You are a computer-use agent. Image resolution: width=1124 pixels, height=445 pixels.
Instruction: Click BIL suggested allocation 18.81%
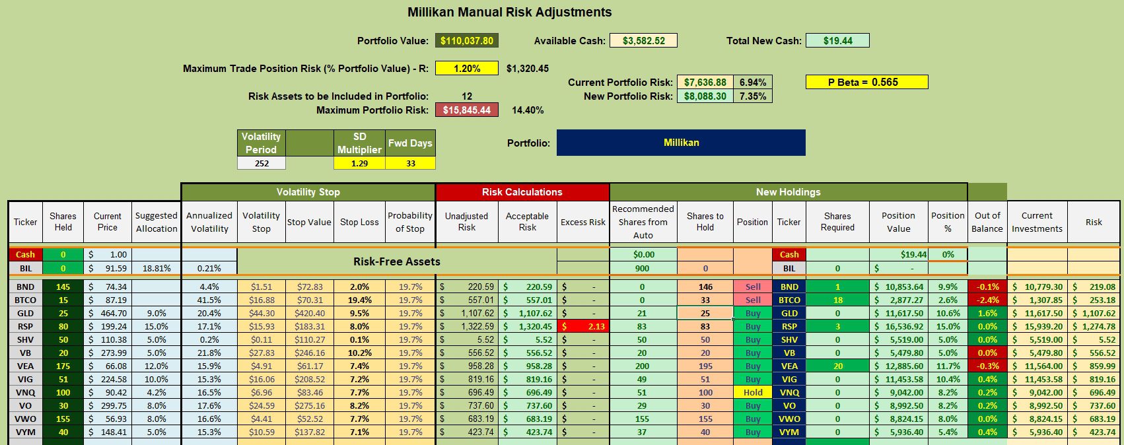pyautogui.click(x=157, y=268)
